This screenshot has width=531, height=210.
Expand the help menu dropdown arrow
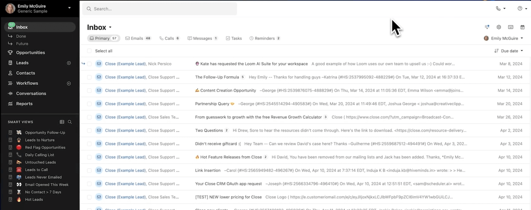click(526, 9)
